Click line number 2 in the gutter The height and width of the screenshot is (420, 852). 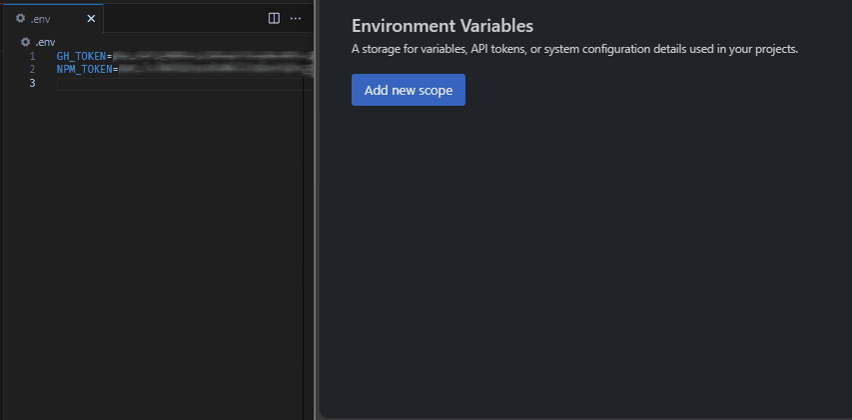[32, 70]
